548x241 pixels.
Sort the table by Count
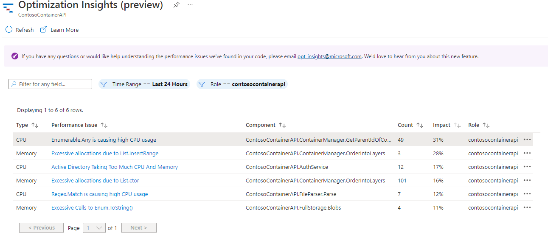click(x=420, y=125)
